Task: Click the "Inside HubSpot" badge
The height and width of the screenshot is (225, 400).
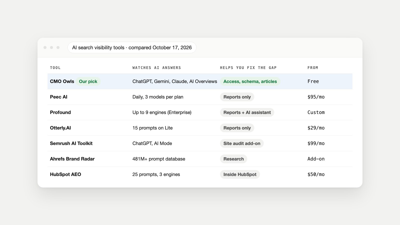Action: [240, 174]
